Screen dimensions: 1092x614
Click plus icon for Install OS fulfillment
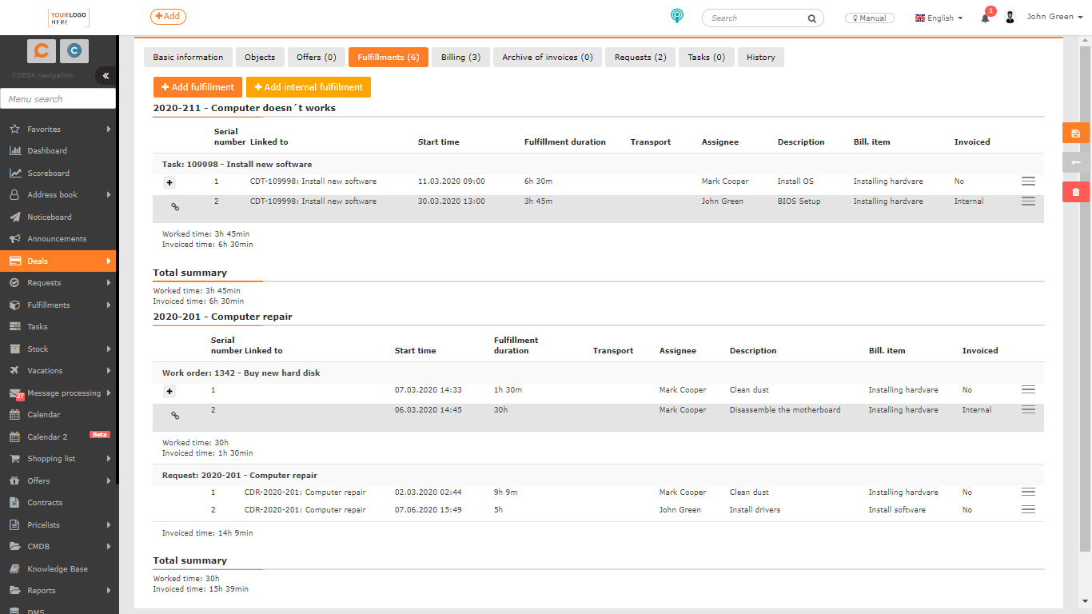pos(169,182)
